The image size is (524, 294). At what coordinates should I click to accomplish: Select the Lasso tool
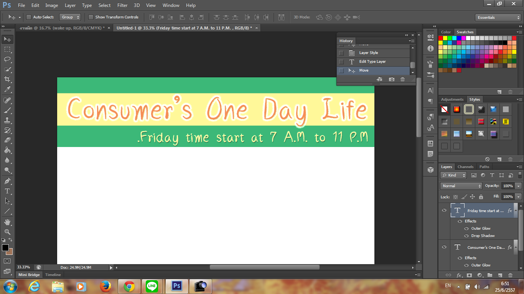point(7,59)
